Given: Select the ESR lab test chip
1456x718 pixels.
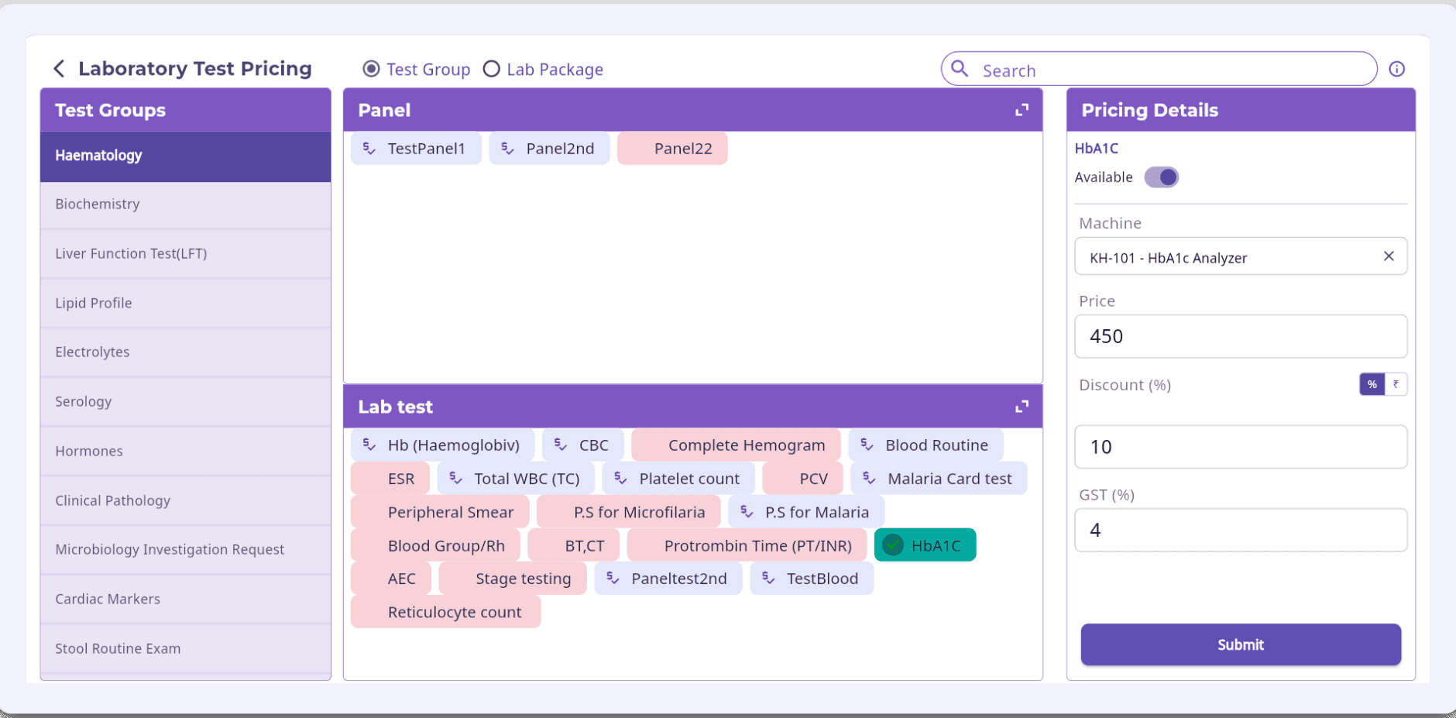Looking at the screenshot, I should 390,478.
